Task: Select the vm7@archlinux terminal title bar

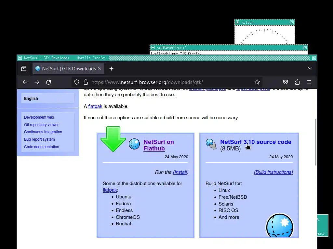Action: click(229, 47)
